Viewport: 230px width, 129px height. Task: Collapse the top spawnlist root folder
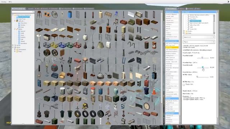(13, 15)
